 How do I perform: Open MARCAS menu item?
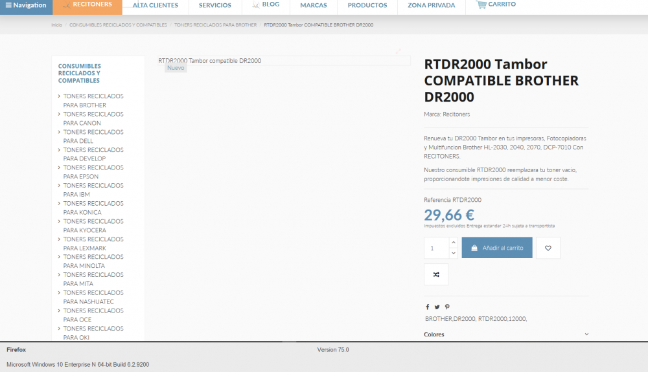click(x=313, y=5)
